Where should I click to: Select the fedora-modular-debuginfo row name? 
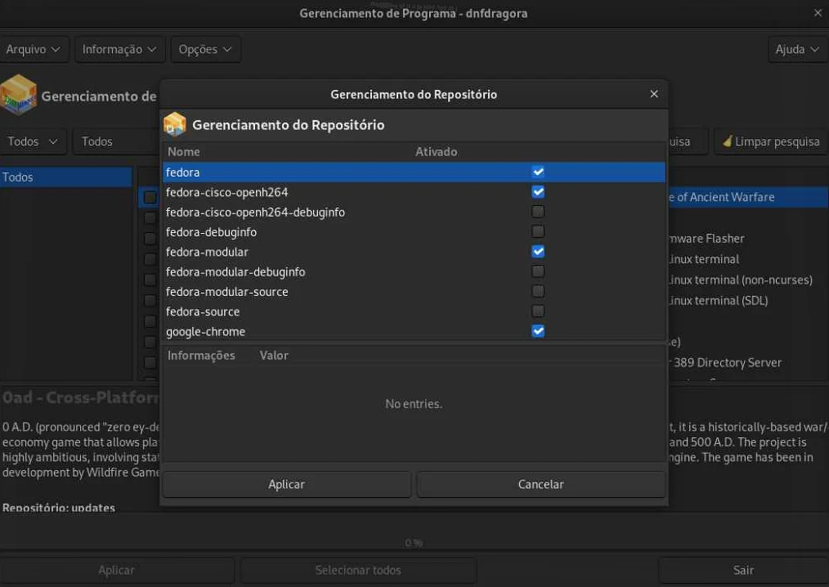point(235,271)
